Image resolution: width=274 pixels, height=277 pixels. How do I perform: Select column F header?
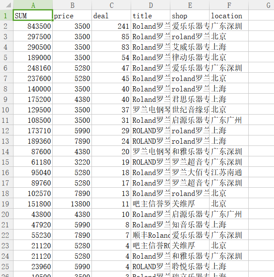pos(229,5)
